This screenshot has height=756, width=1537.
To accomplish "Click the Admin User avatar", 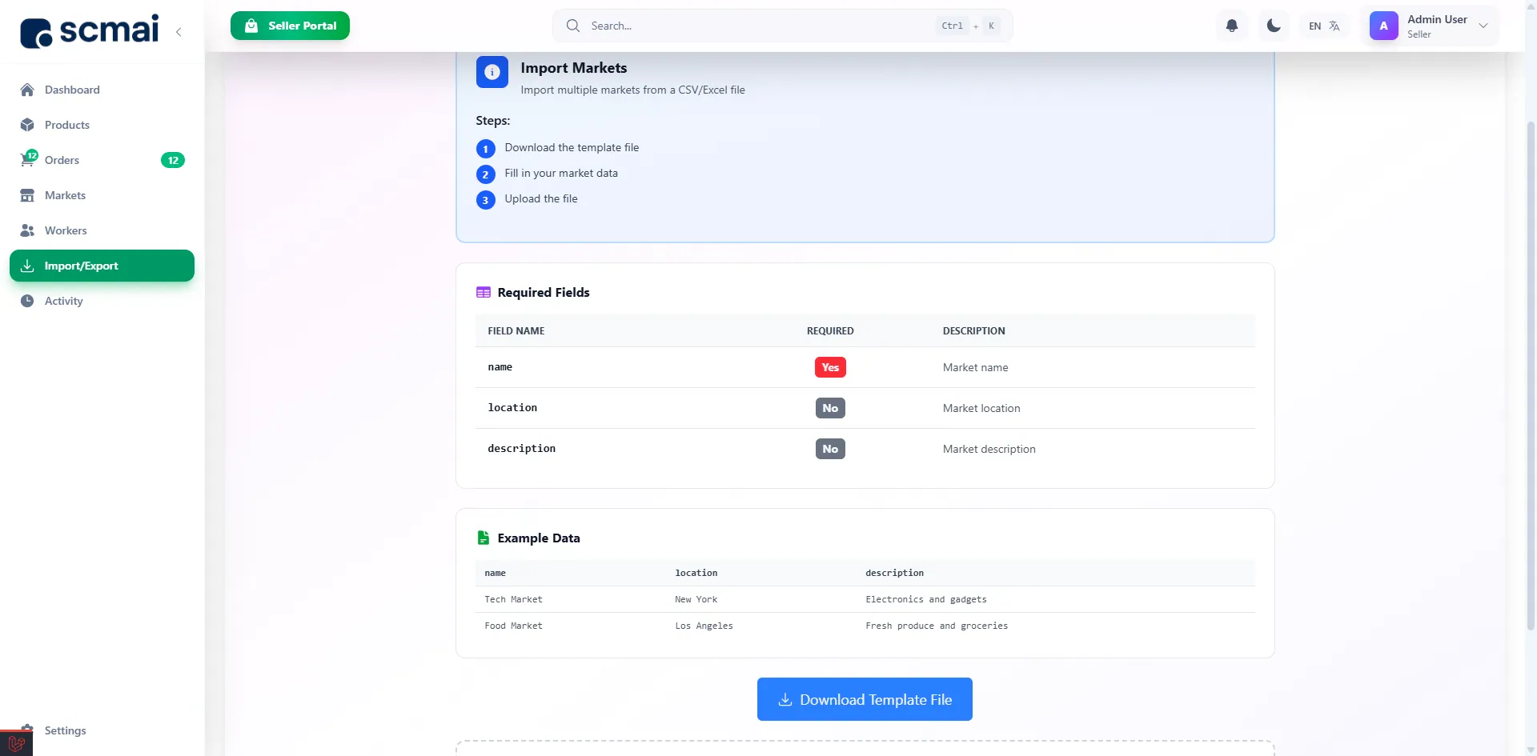I will 1384,26.
